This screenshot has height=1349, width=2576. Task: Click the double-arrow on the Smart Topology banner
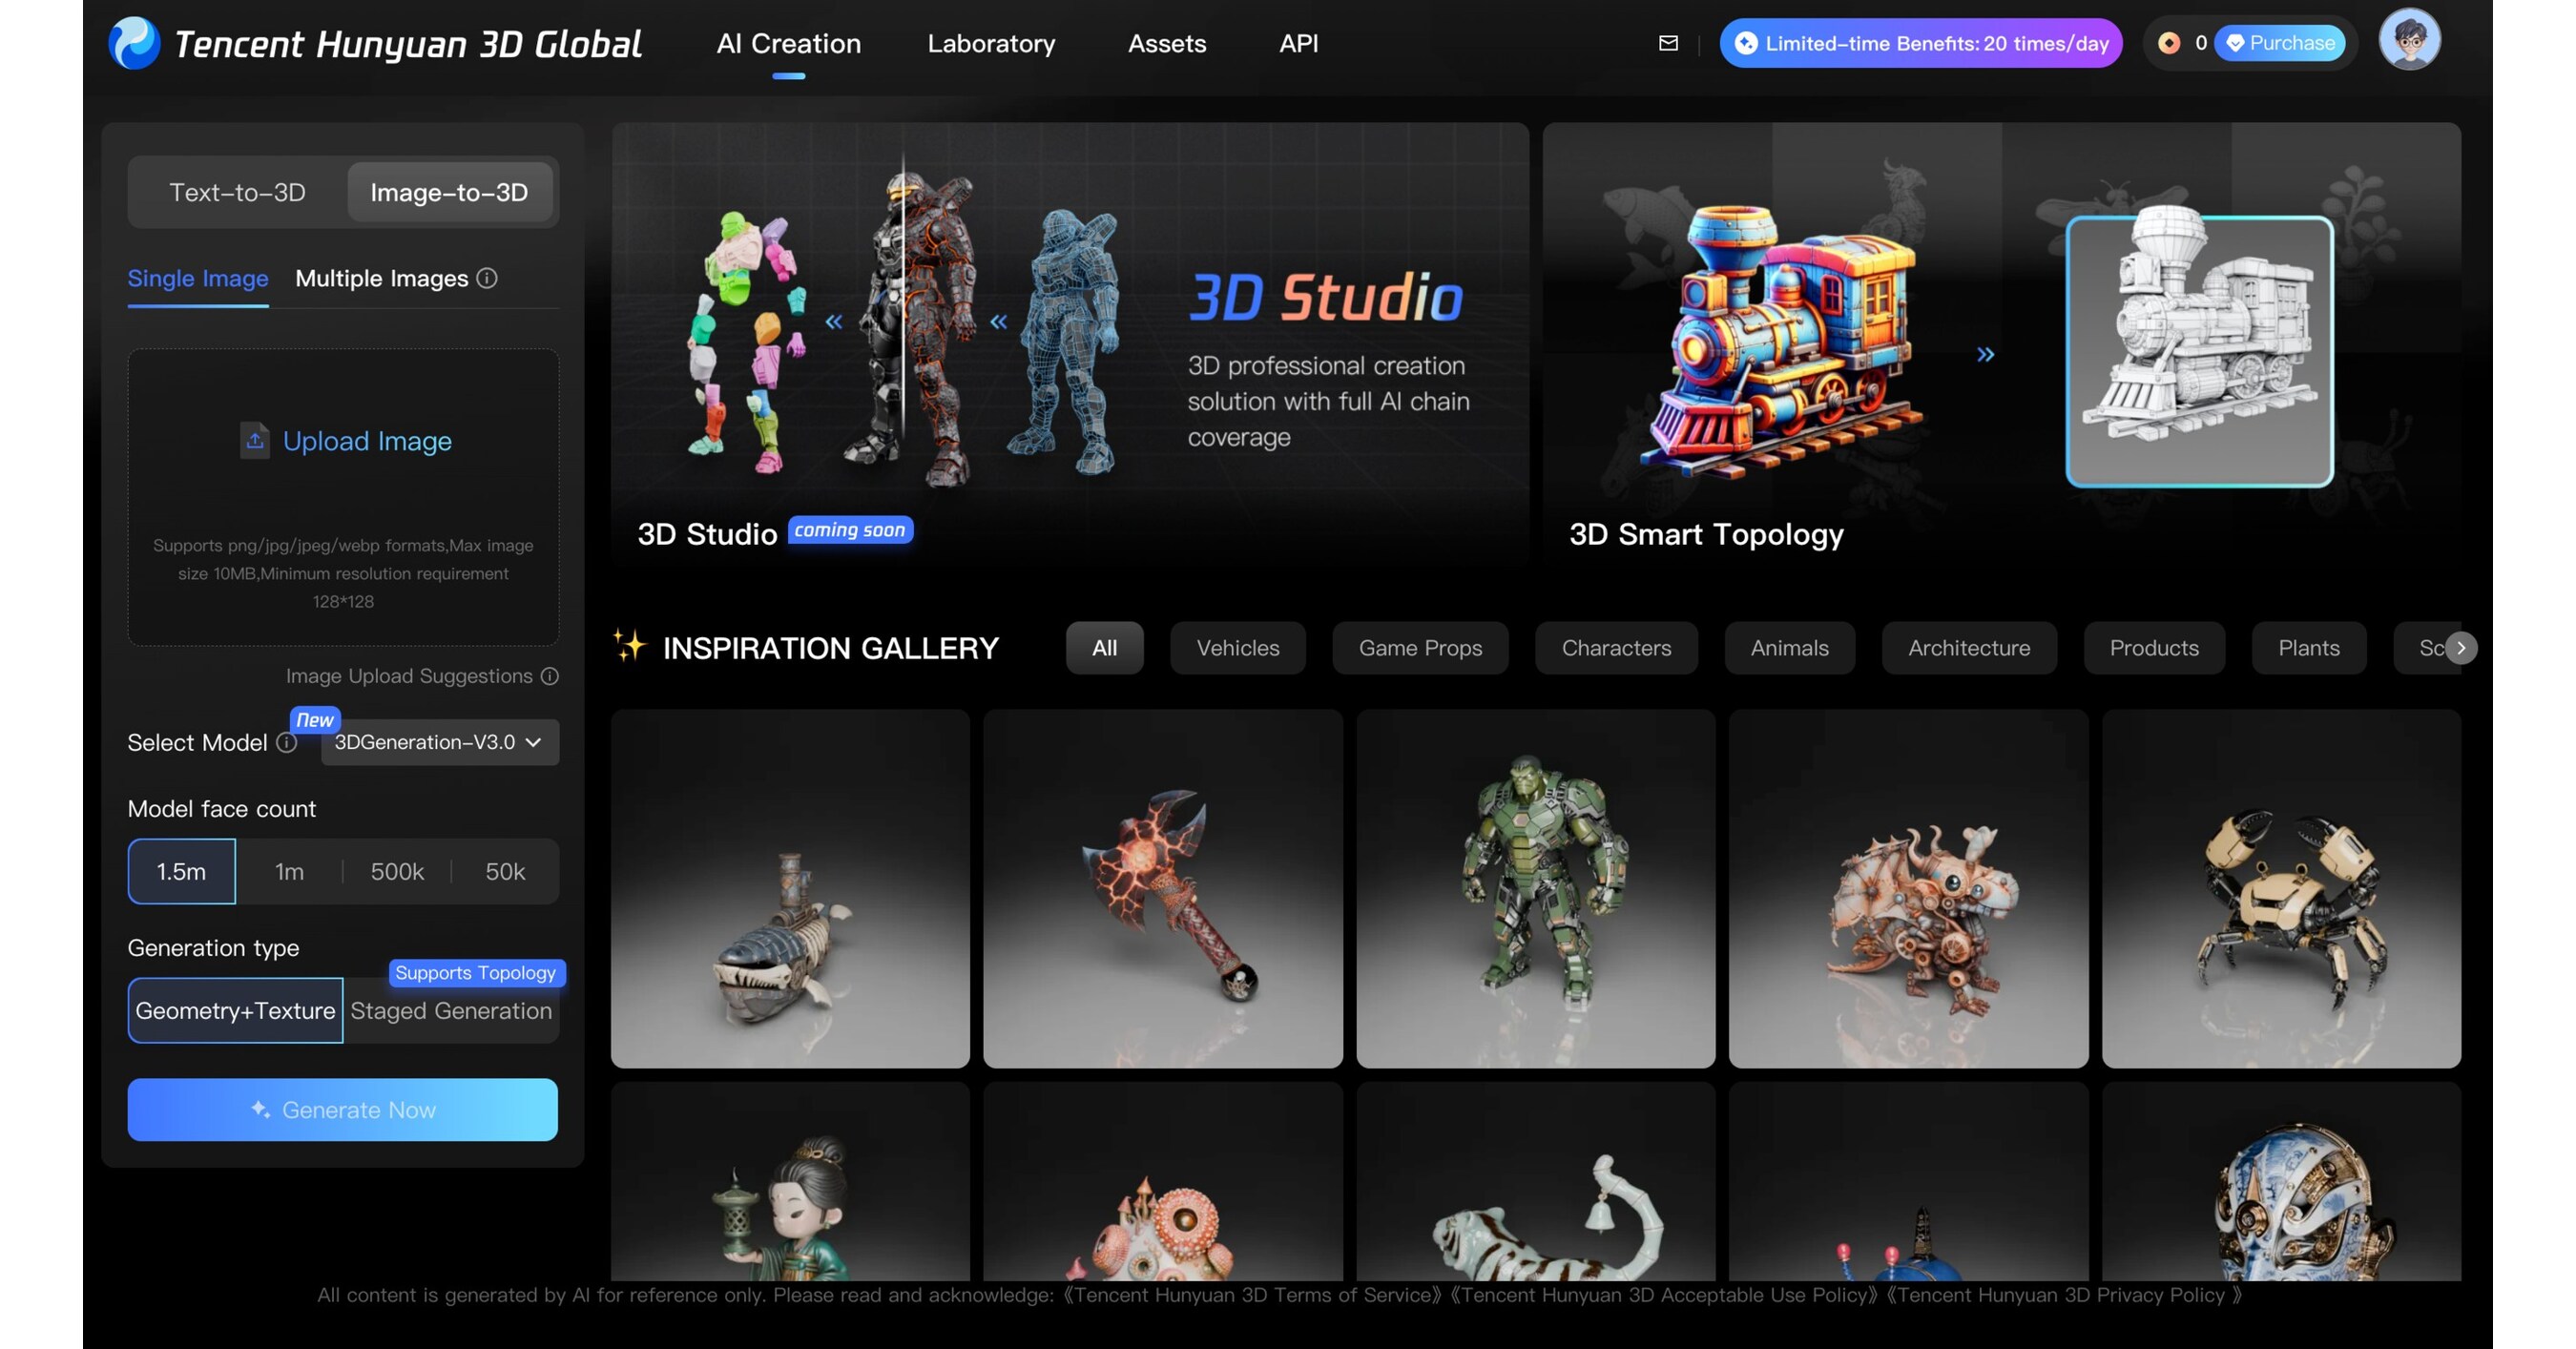click(1985, 354)
